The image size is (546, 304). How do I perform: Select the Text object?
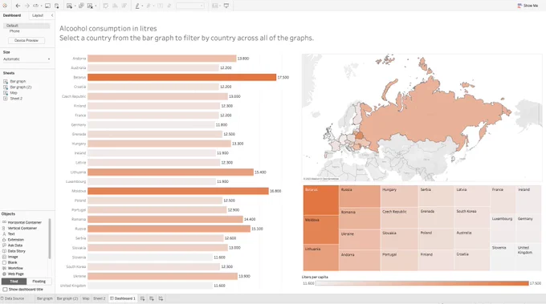pos(9,233)
